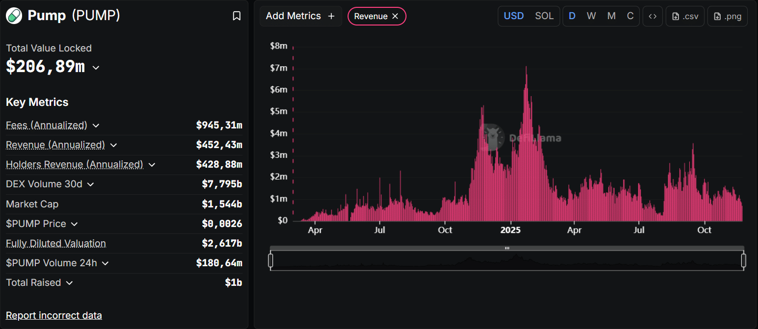
Task: Download chart data as .csv
Action: pos(685,16)
